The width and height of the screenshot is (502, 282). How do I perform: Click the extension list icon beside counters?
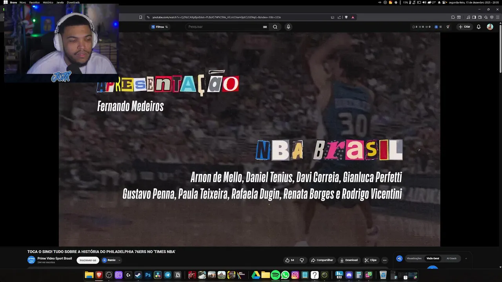(440, 27)
